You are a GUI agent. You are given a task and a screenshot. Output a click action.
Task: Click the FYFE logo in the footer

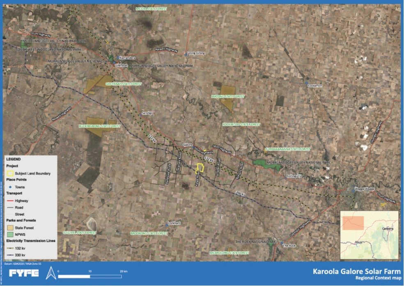[24, 273]
